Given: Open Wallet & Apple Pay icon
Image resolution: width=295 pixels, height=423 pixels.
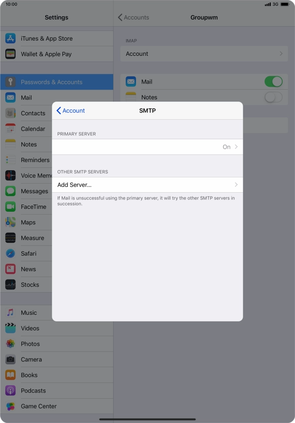Looking at the screenshot, I should pyautogui.click(x=10, y=54).
